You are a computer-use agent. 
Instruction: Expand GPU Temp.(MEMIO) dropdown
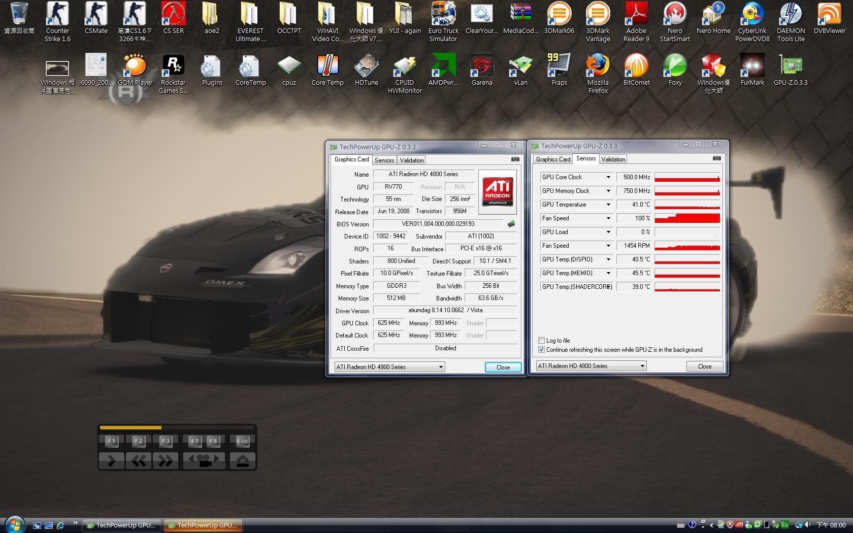[608, 273]
